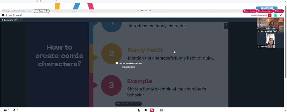The height and width of the screenshot is (112, 287).
Task: Click the pencil icon at the top
Action: (37, 1)
